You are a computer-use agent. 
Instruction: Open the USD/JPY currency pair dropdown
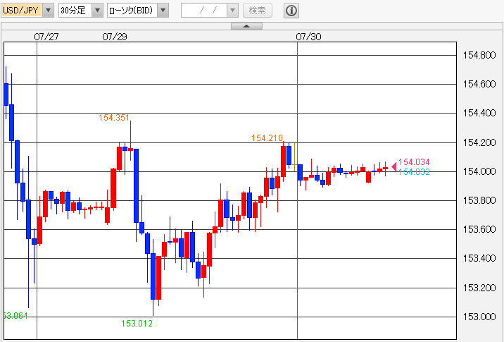48,11
